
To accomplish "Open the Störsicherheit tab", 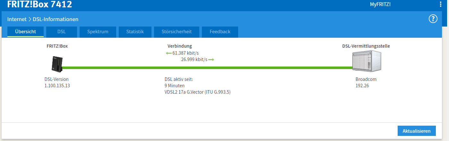I will (177, 32).
